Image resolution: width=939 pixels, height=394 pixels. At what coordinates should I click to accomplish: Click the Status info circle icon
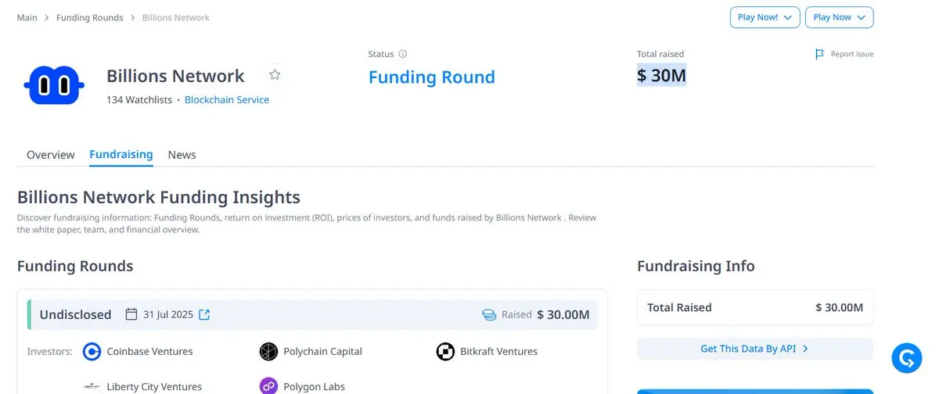point(403,54)
